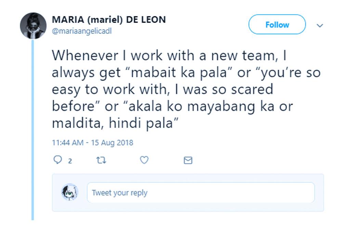Reply to the tweet via speech bubble icon
Viewport: 342px width, 227px height.
(x=57, y=160)
